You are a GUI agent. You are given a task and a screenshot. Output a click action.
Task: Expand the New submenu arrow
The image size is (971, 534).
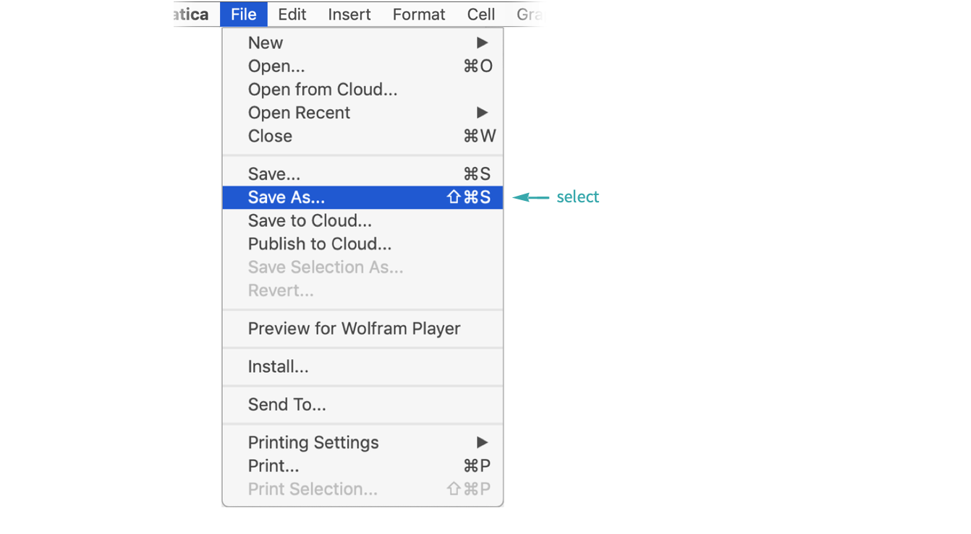tap(482, 43)
